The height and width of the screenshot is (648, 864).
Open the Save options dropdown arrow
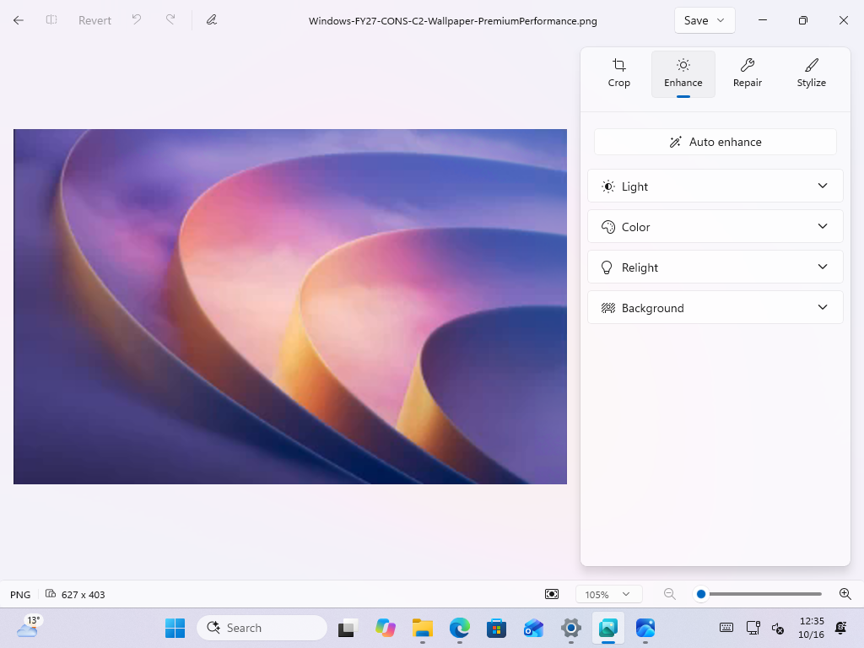(x=721, y=20)
